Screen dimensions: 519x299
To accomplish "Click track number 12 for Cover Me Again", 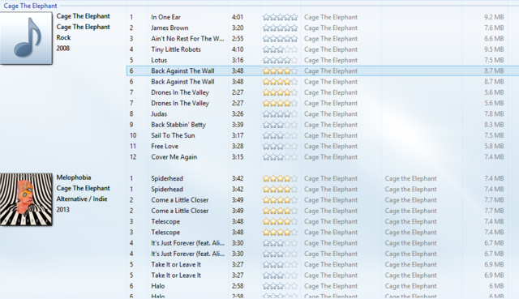I will click(x=133, y=156).
